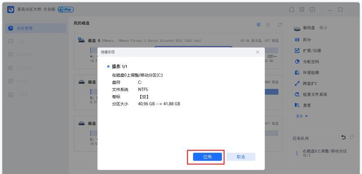Open the feedback note icon in title bar
This screenshot has width=362, height=174.
coord(302,10)
